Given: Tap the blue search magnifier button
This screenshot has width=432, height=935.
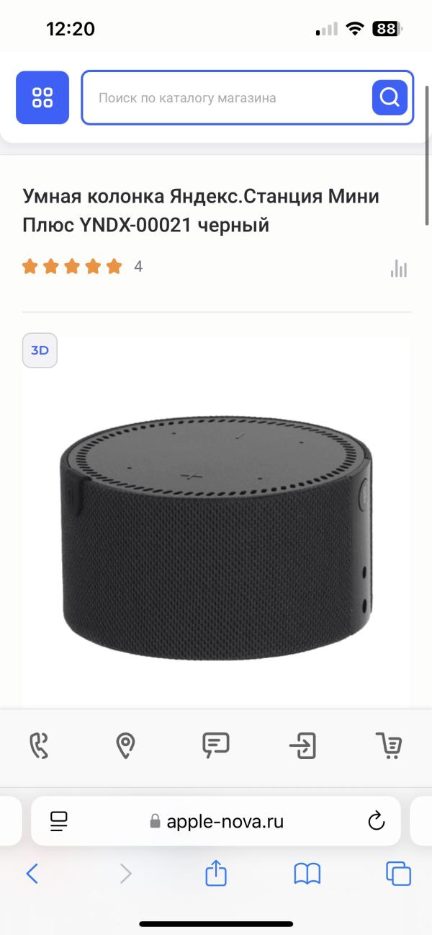Looking at the screenshot, I should 390,97.
